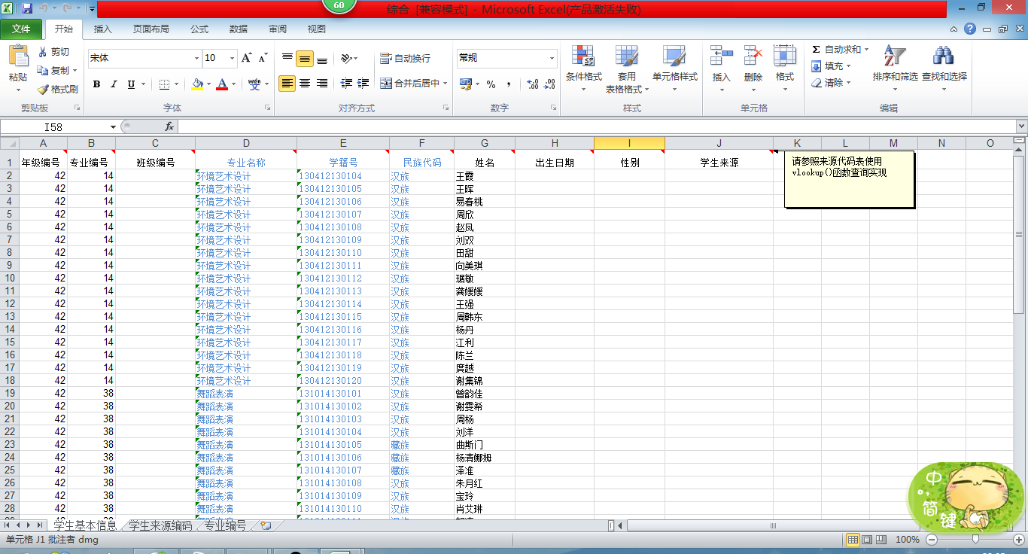Open the 文件 menu button
Viewport: 1028px width, 554px height.
coord(21,29)
